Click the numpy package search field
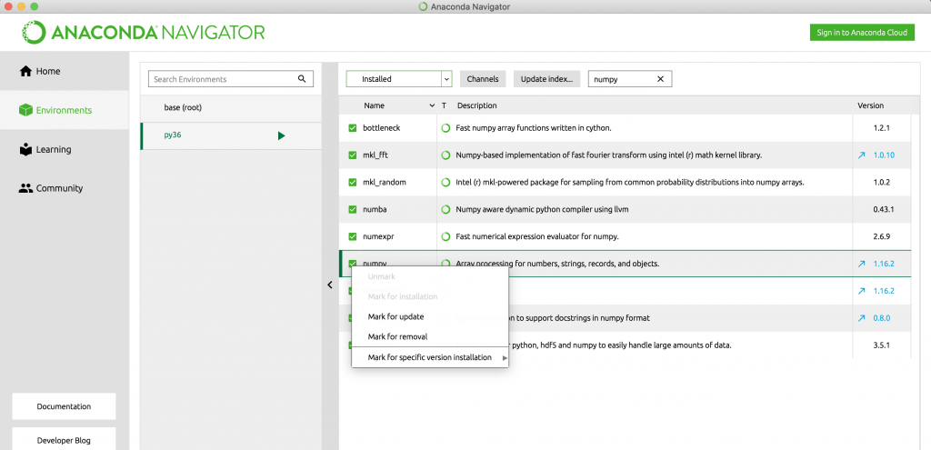The image size is (931, 450). [x=630, y=79]
